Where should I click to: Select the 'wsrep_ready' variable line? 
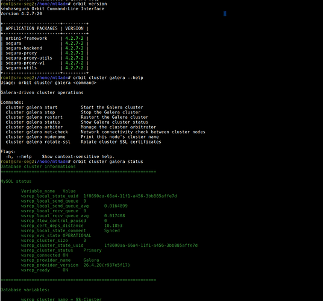(x=45, y=270)
